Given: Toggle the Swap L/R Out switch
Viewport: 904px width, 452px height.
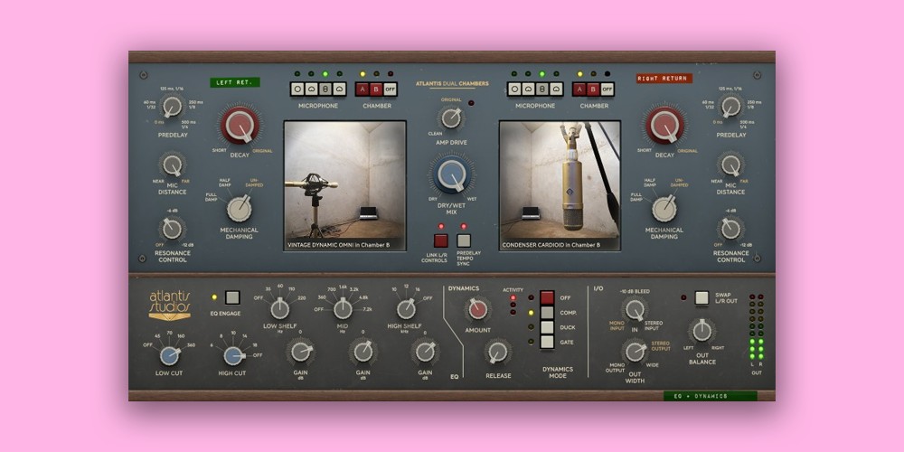Looking at the screenshot, I should point(701,297).
